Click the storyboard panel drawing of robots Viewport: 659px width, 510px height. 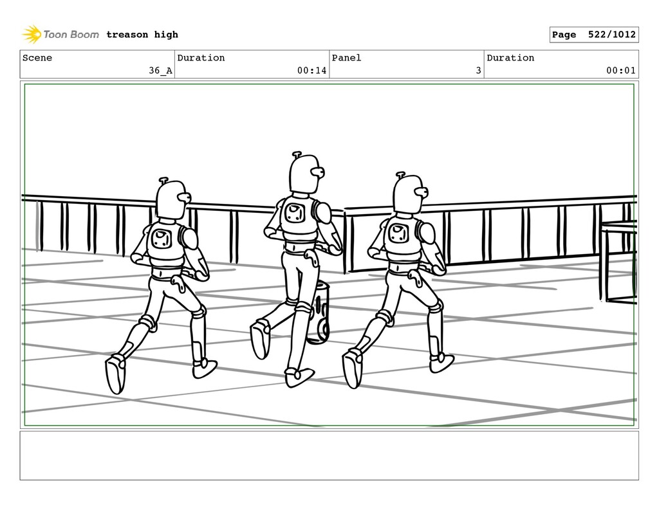pyautogui.click(x=329, y=255)
